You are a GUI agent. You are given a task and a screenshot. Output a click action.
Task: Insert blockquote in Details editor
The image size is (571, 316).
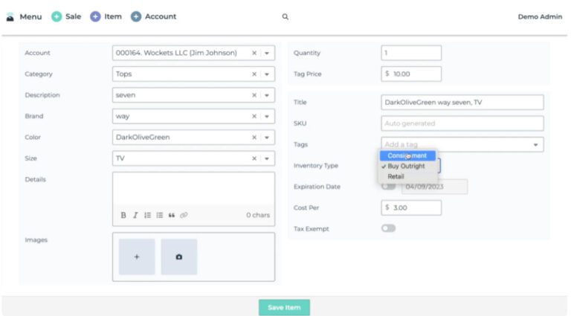pyautogui.click(x=172, y=215)
